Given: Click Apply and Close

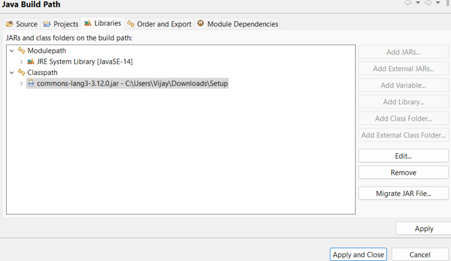Looking at the screenshot, I should (358, 254).
